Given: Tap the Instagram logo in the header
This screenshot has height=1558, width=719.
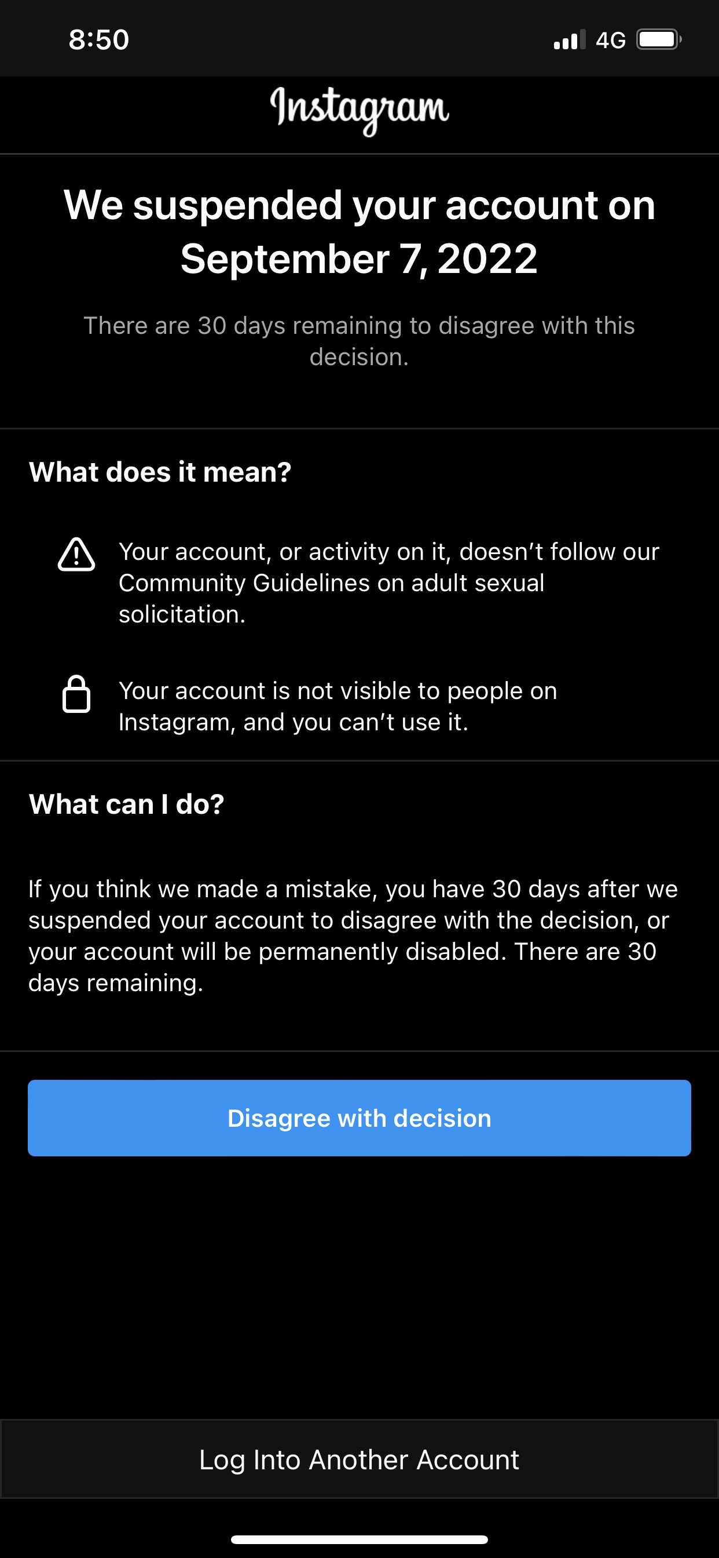Looking at the screenshot, I should (x=359, y=109).
